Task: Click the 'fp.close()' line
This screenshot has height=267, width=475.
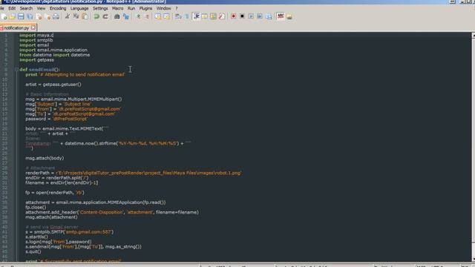Action: point(36,208)
